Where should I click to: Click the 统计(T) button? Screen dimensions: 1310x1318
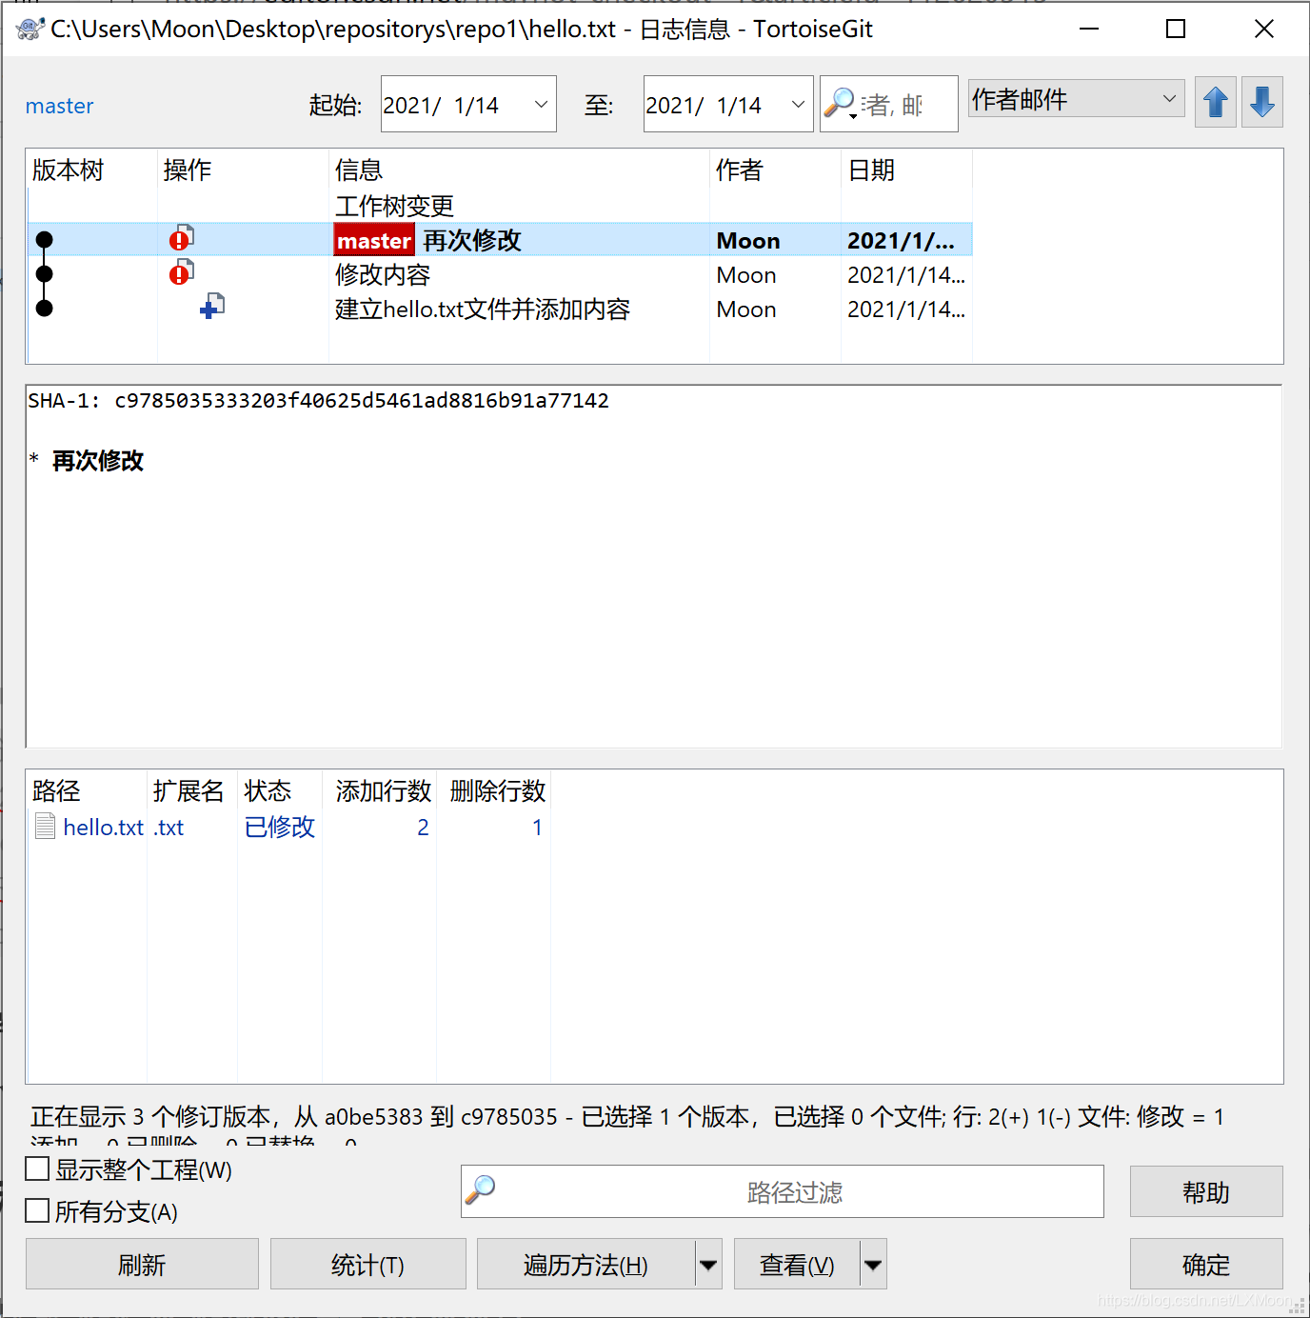click(x=367, y=1264)
